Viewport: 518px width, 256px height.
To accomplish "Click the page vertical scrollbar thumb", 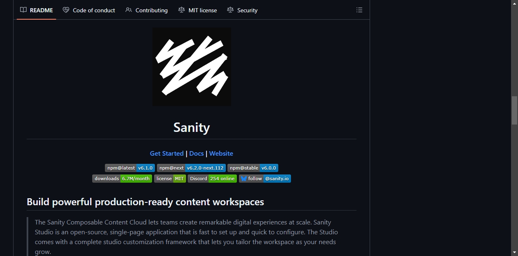I will click(x=514, y=110).
